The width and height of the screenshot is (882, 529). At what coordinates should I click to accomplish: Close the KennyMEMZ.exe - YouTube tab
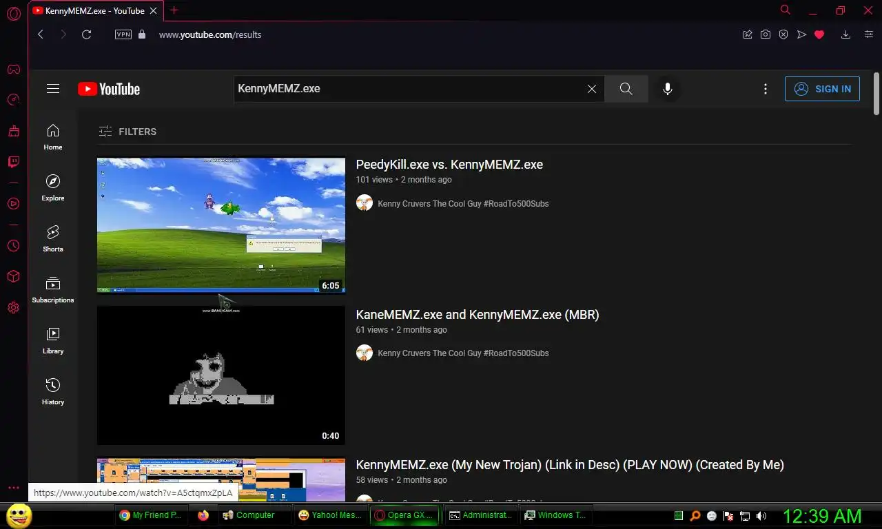[154, 10]
